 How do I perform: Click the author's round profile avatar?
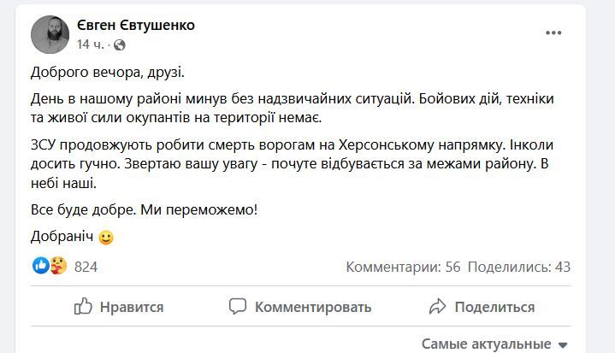coord(50,34)
